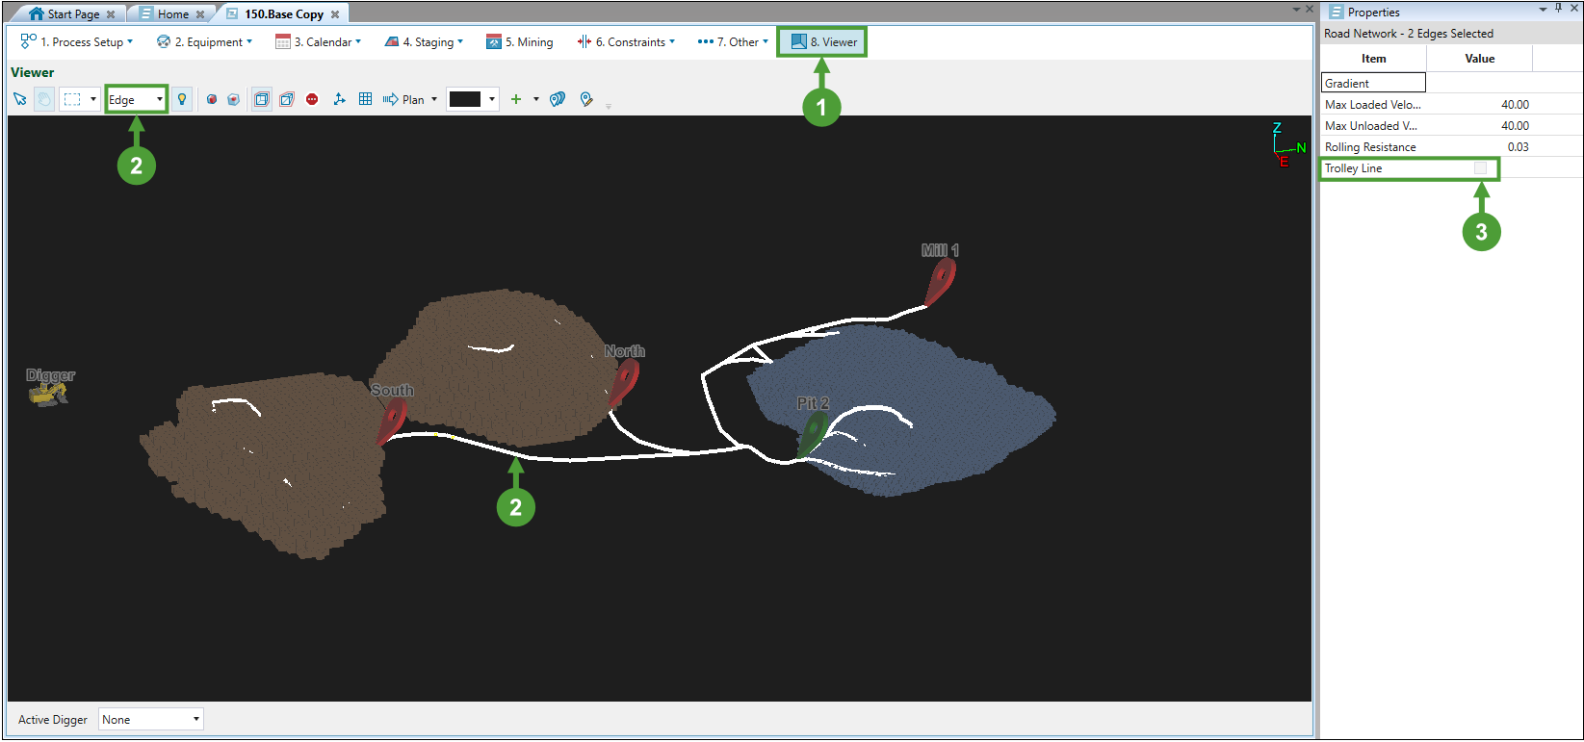This screenshot has height=742, width=1584.
Task: Open the 5. Mining section
Action: tap(519, 41)
